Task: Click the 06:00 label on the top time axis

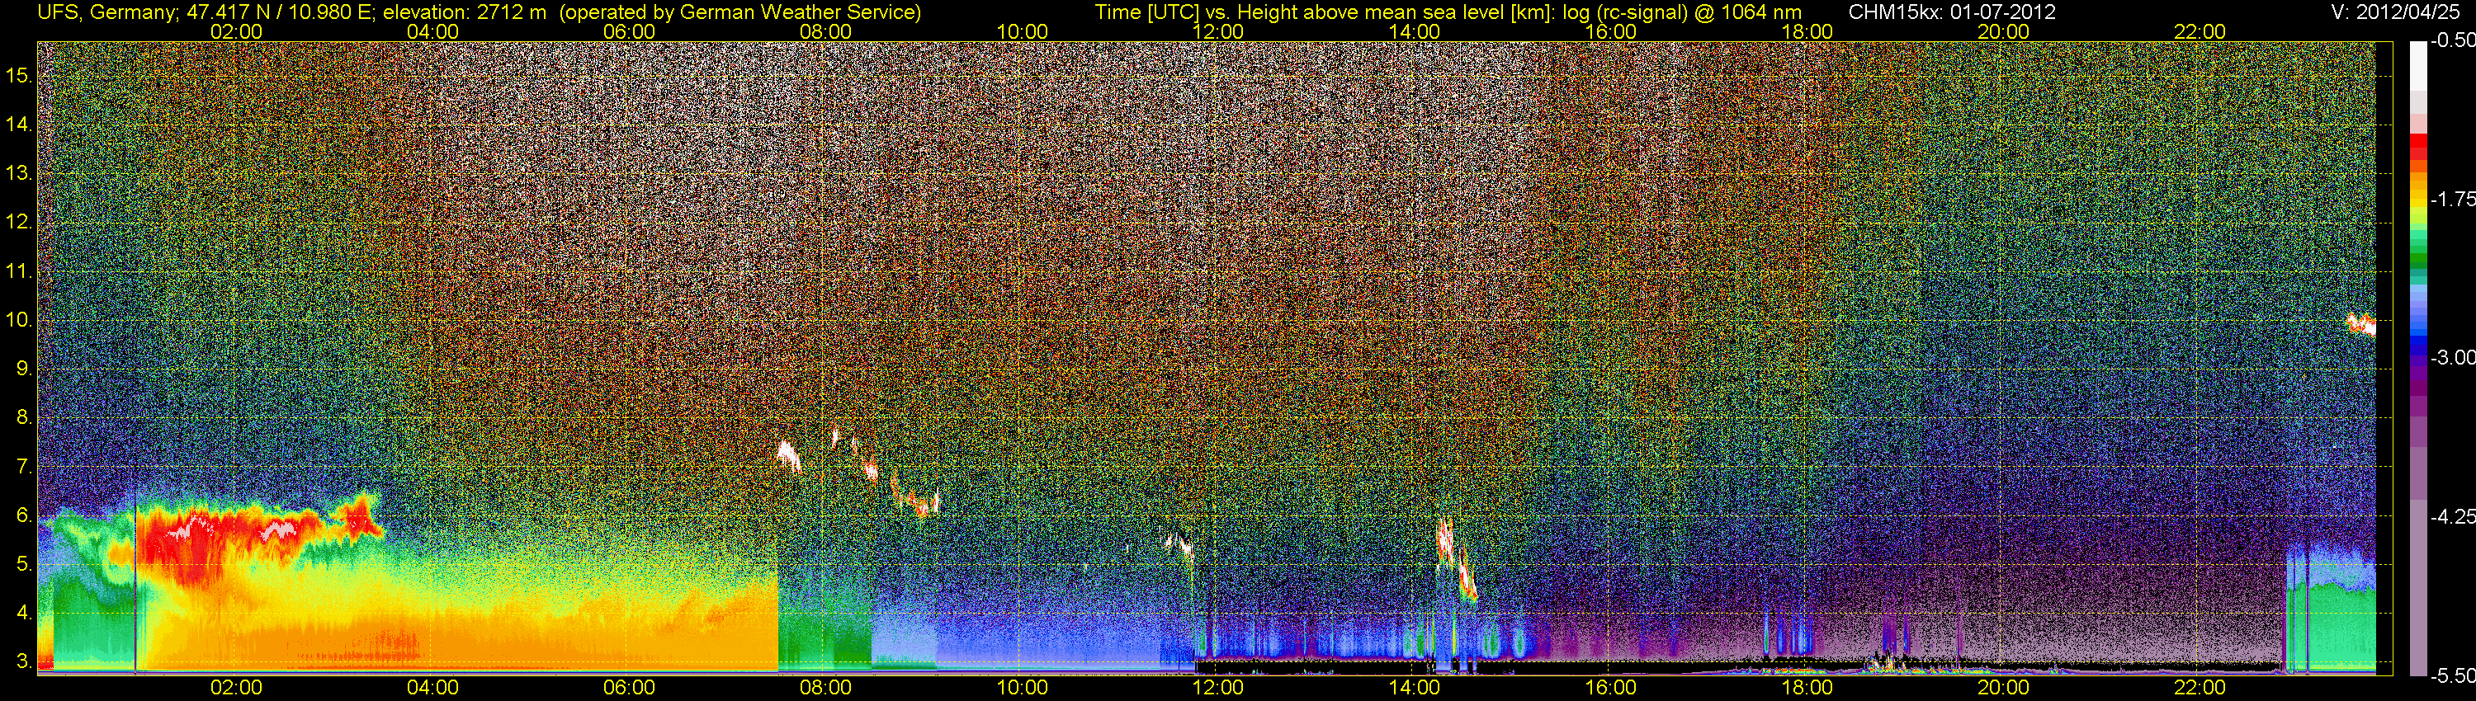Action: [630, 31]
